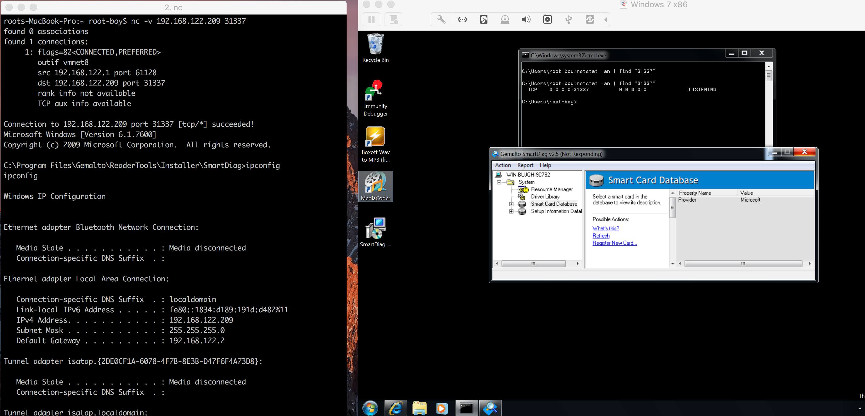Expand the Setup Information Database node
This screenshot has height=416, width=865.
511,211
